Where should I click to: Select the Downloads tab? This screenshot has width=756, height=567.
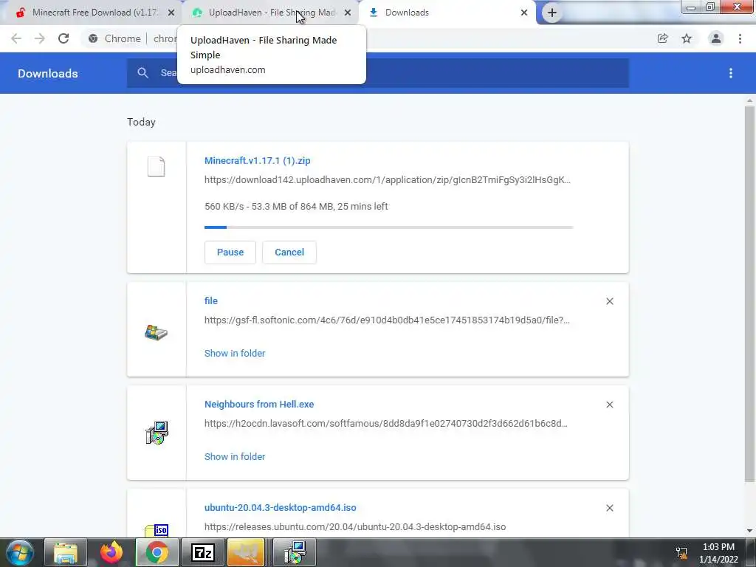(x=447, y=13)
